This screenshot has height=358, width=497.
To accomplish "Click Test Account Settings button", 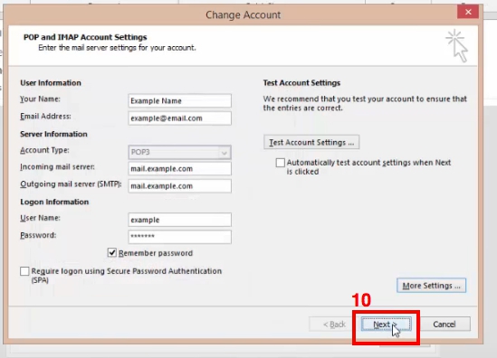I will (x=311, y=142).
